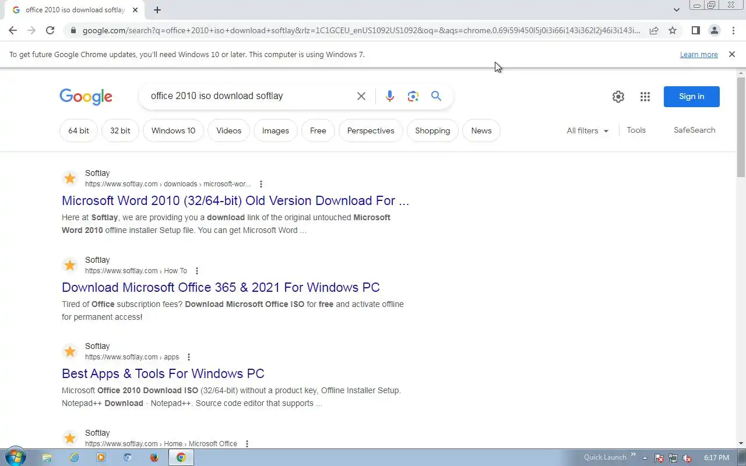The image size is (746, 466).
Task: Expand the All filters dropdown
Action: click(x=587, y=130)
